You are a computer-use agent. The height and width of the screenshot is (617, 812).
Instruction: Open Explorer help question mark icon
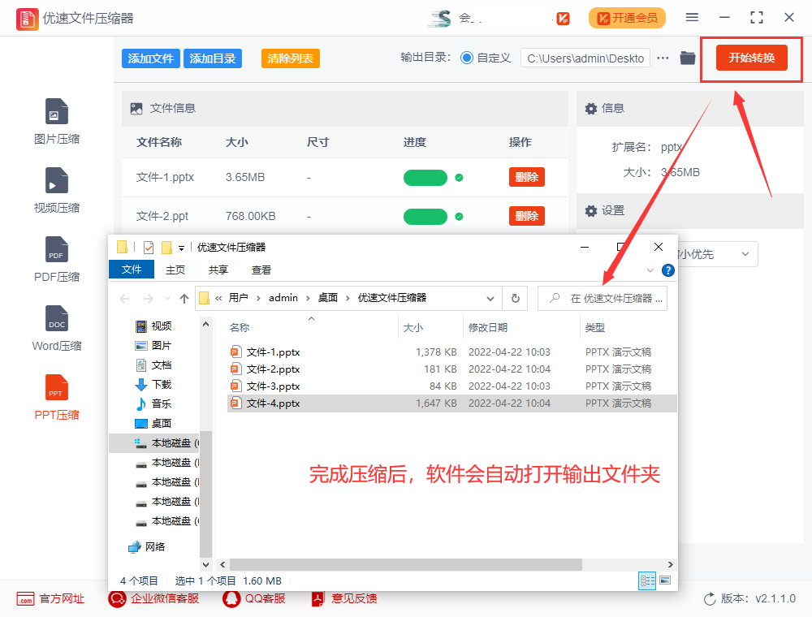pos(668,270)
